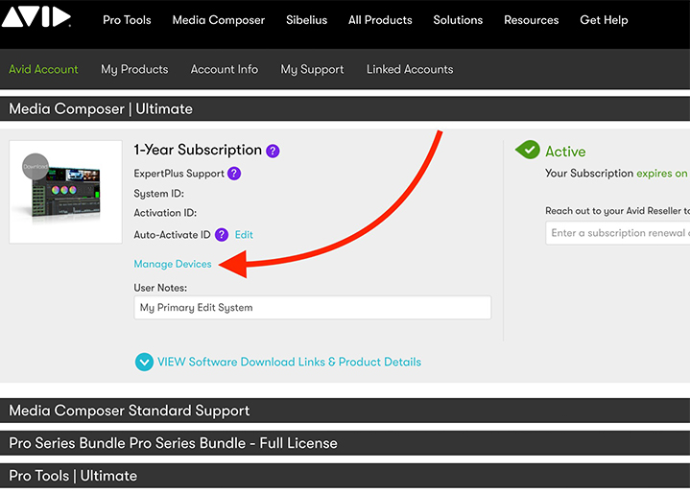Go to Linked Accounts tab

tap(410, 69)
